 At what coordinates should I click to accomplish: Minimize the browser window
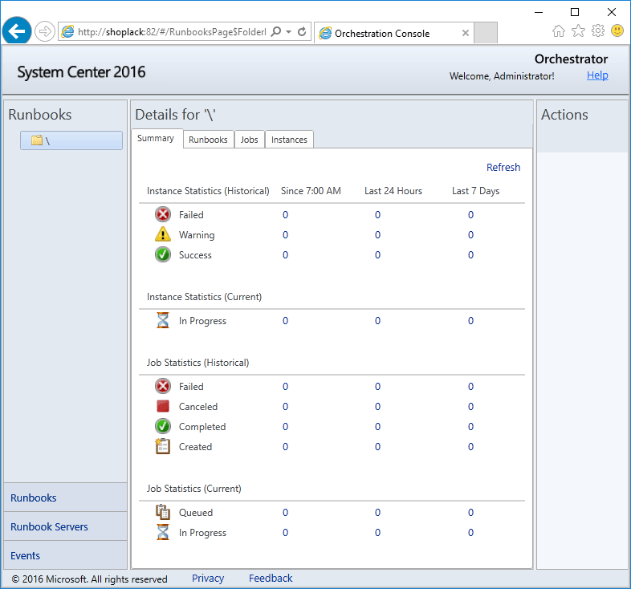[x=539, y=12]
